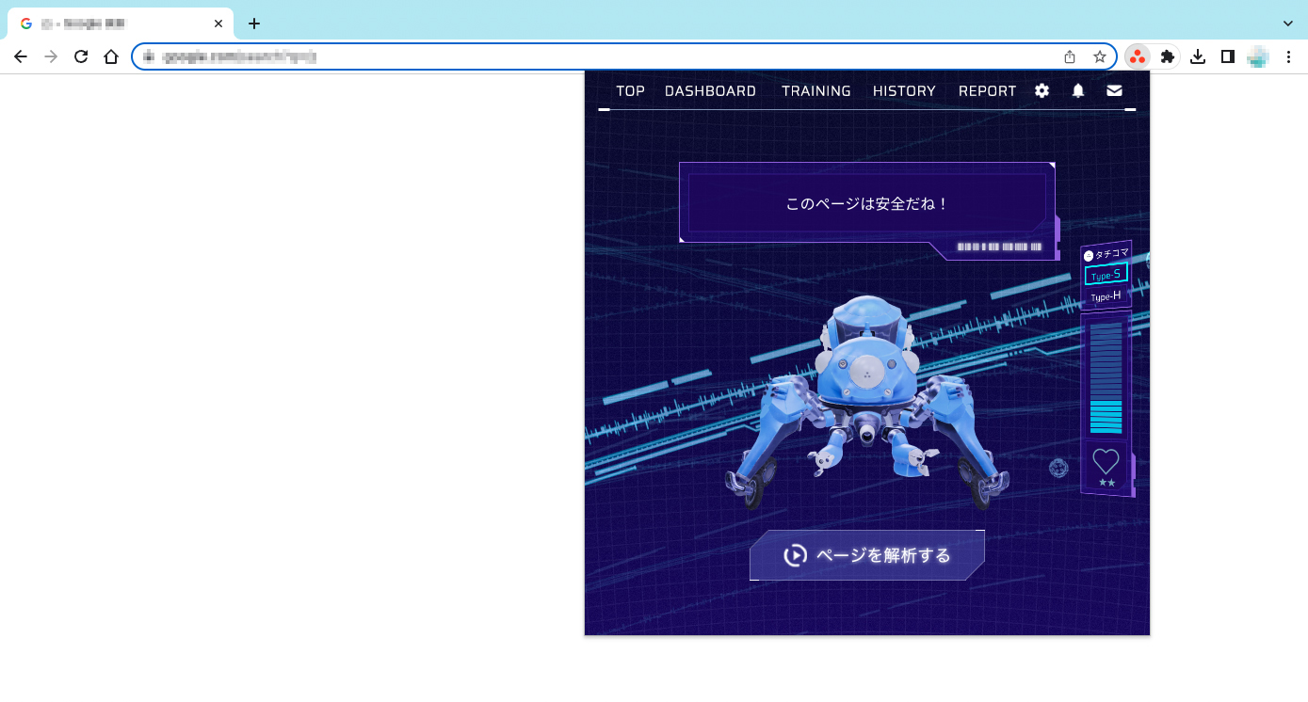
Task: Open a new tab with plus button
Action: (x=254, y=24)
